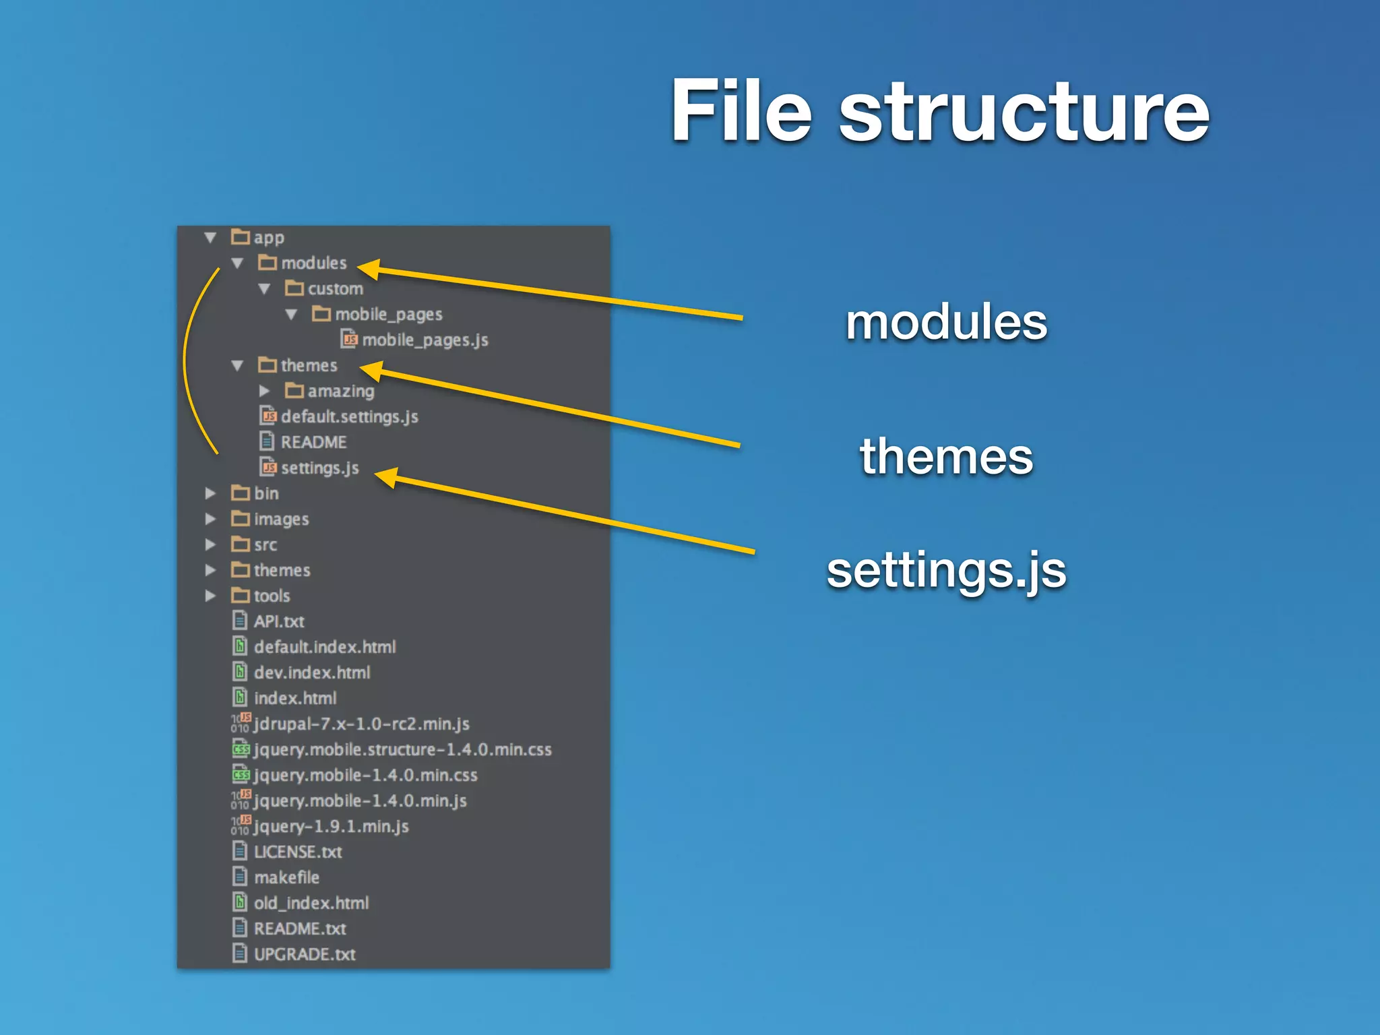Expand the tools folder arrow
Screen dimensions: 1380x1035
210,596
